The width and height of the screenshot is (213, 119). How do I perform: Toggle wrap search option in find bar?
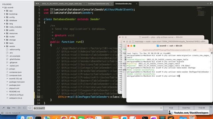pyautogui.click(x=19, y=108)
